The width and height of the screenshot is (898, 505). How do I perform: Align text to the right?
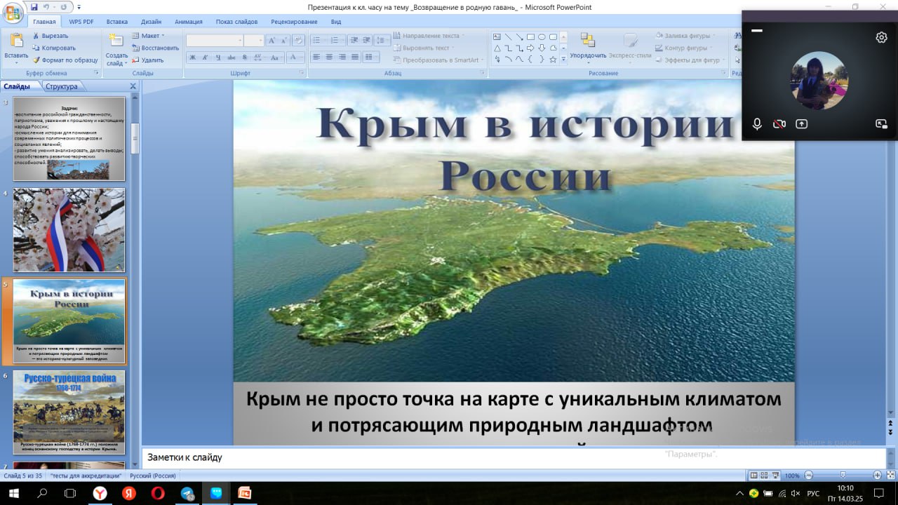(x=342, y=58)
